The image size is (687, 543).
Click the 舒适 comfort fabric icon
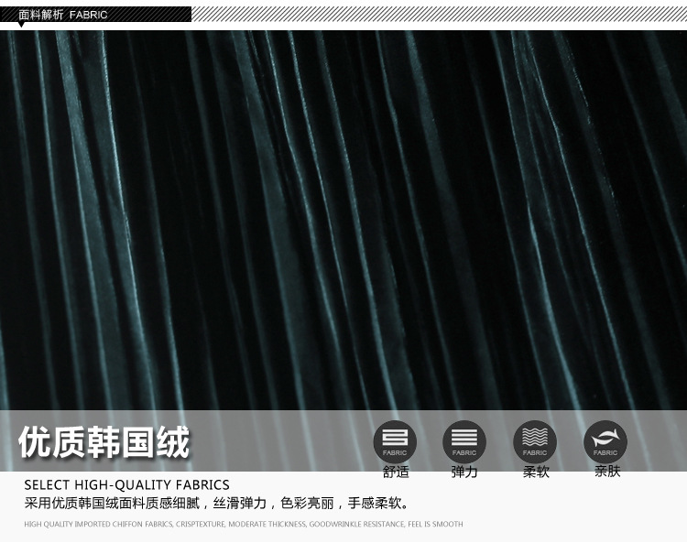click(395, 442)
